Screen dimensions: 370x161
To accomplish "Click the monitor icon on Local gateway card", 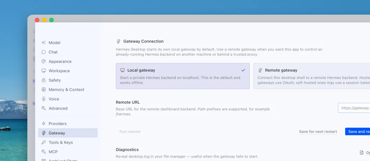I will coord(122,70).
